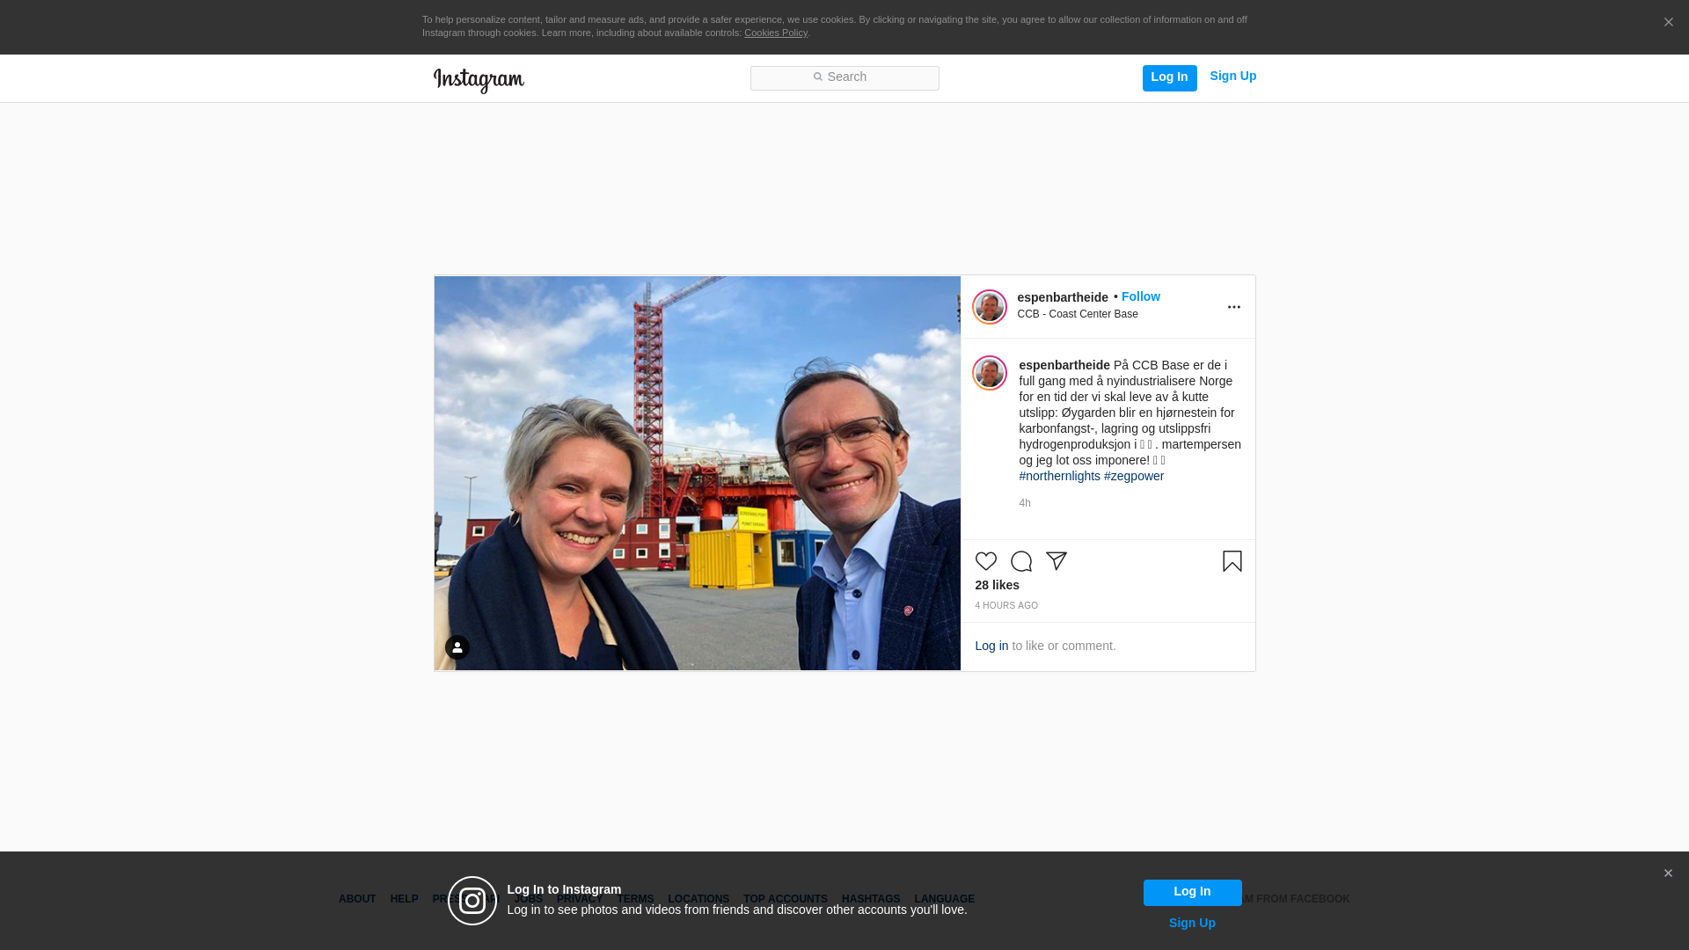Open the three-dot more options menu
1689x950 pixels.
point(1233,307)
